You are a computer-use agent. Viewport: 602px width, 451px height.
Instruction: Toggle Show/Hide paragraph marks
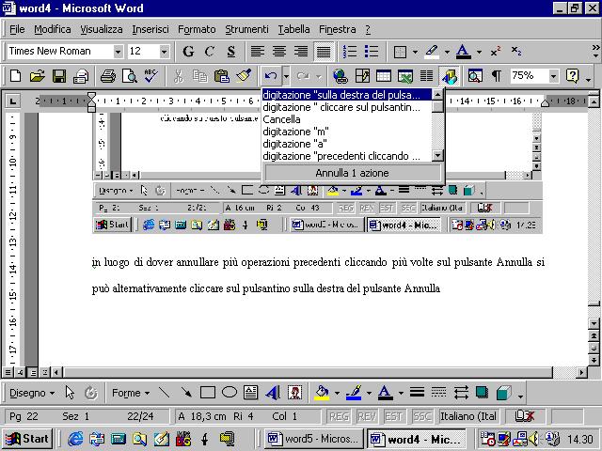[497, 76]
